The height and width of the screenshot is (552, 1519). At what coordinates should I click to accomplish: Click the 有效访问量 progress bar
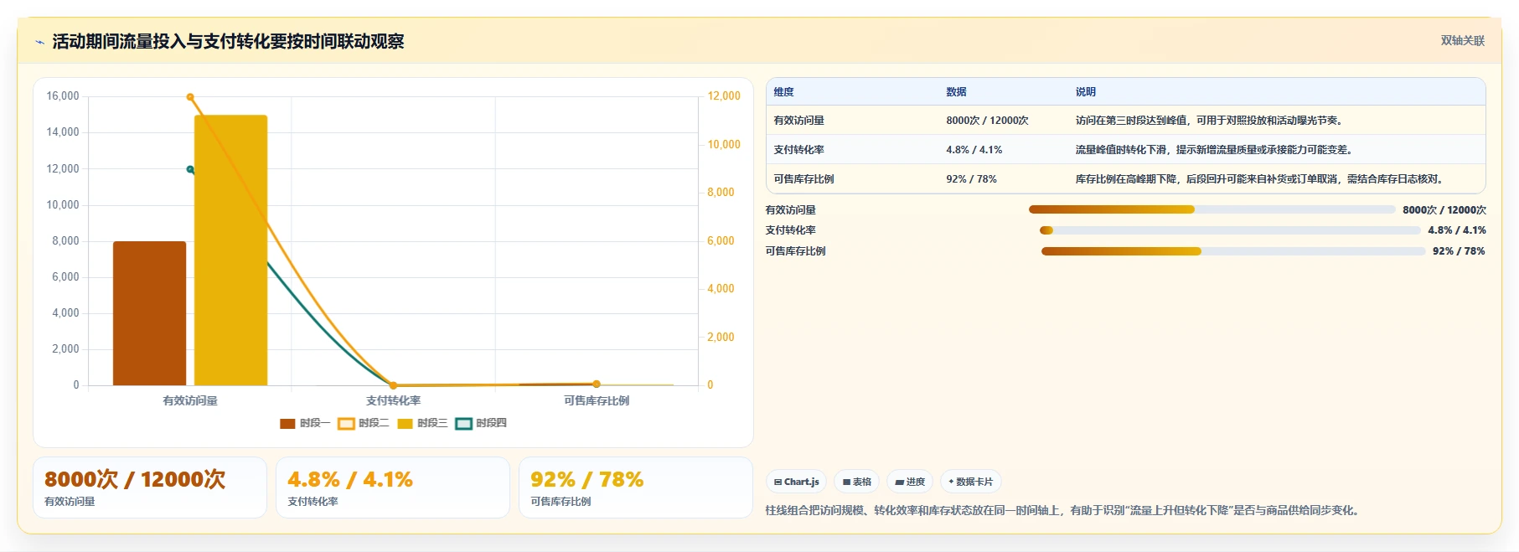pos(1212,209)
